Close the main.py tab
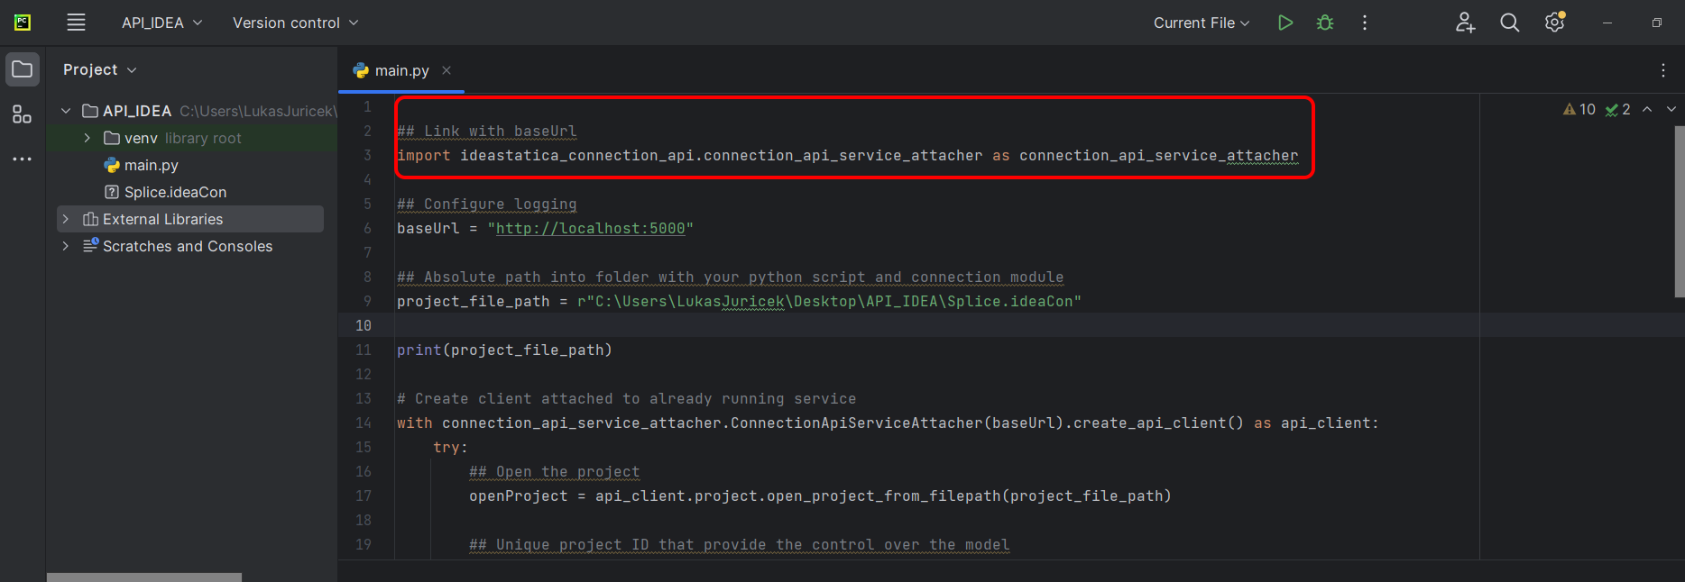Screen dimensions: 1685x582 tap(447, 70)
